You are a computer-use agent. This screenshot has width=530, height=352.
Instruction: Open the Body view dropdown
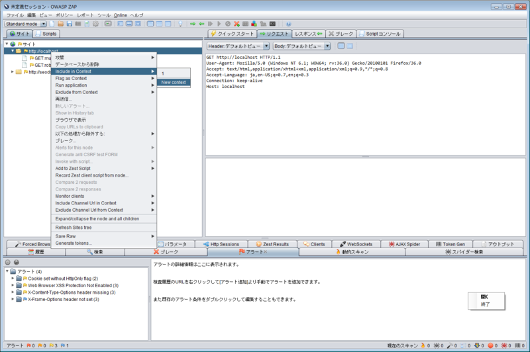click(301, 46)
